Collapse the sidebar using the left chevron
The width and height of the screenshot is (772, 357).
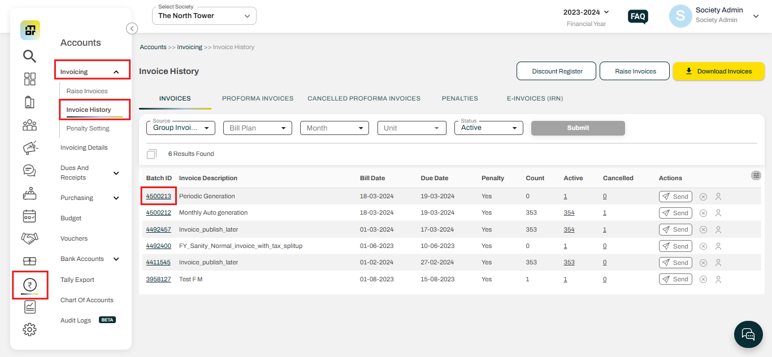tap(132, 28)
